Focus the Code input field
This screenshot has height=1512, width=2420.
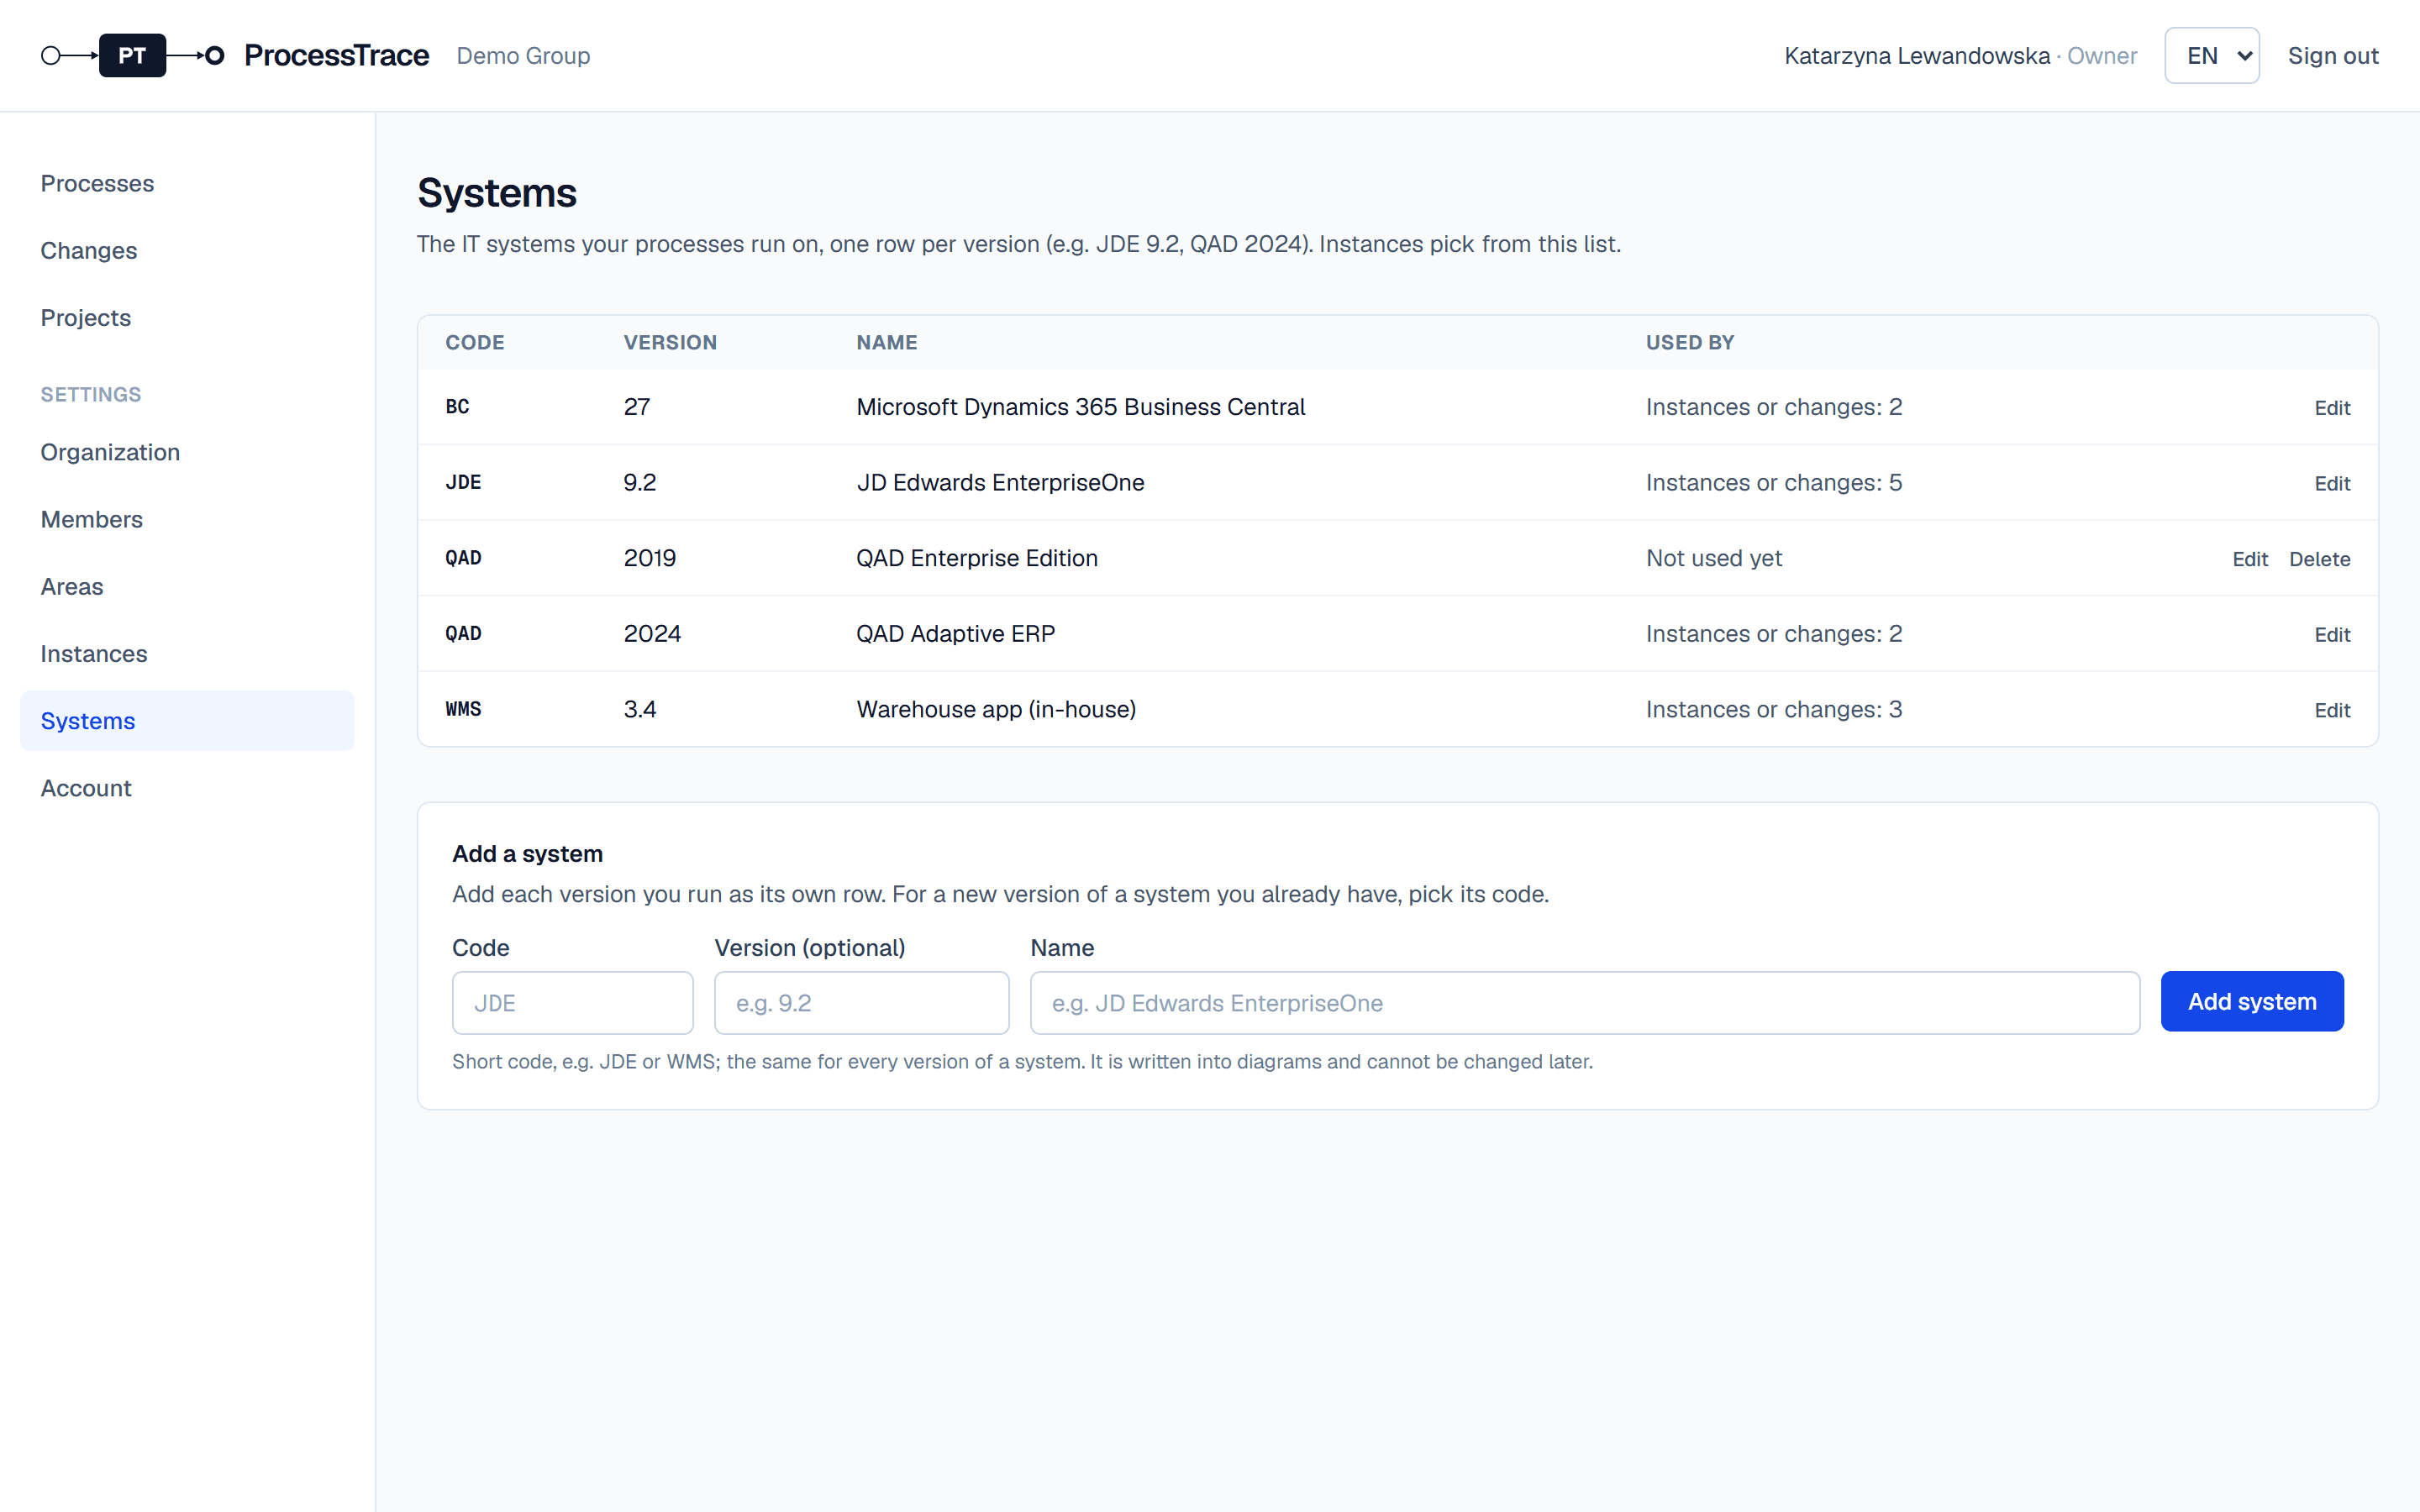click(572, 1003)
